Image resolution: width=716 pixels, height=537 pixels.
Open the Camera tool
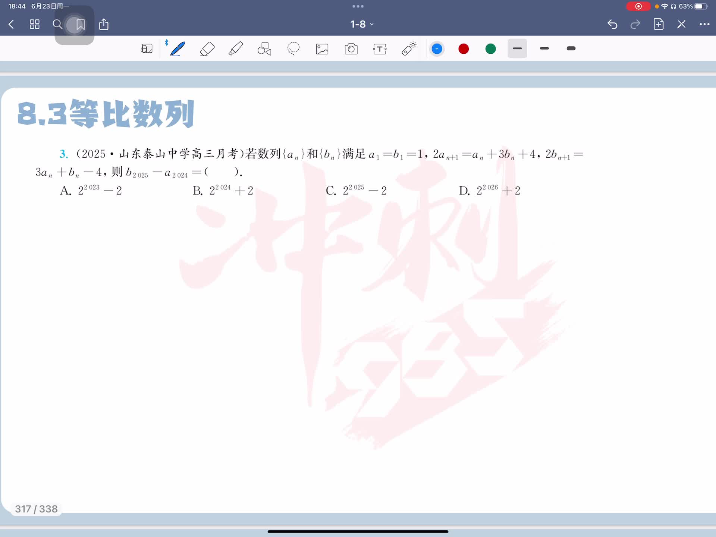pos(351,49)
